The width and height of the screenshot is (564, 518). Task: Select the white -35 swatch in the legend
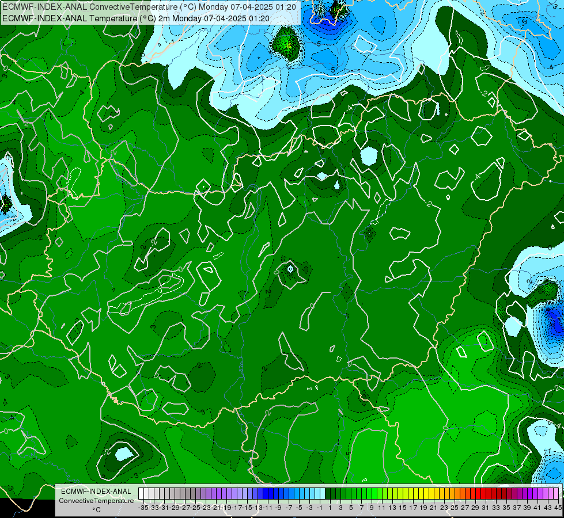pos(141,494)
